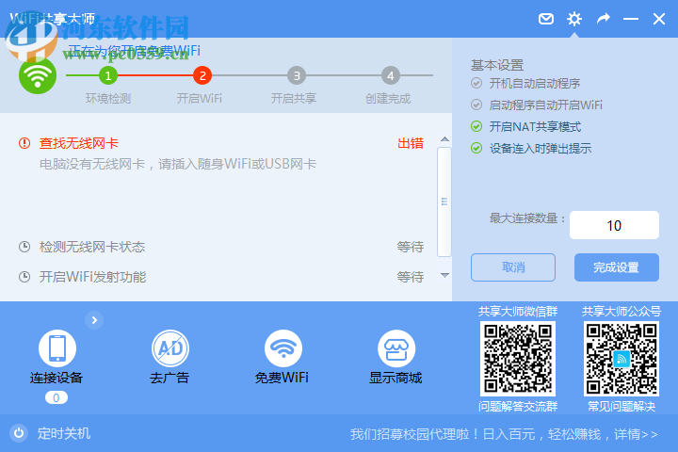This screenshot has height=452, width=678.
Task: Click the clock icon beside 检测无线网卡状态
Action: pos(24,247)
